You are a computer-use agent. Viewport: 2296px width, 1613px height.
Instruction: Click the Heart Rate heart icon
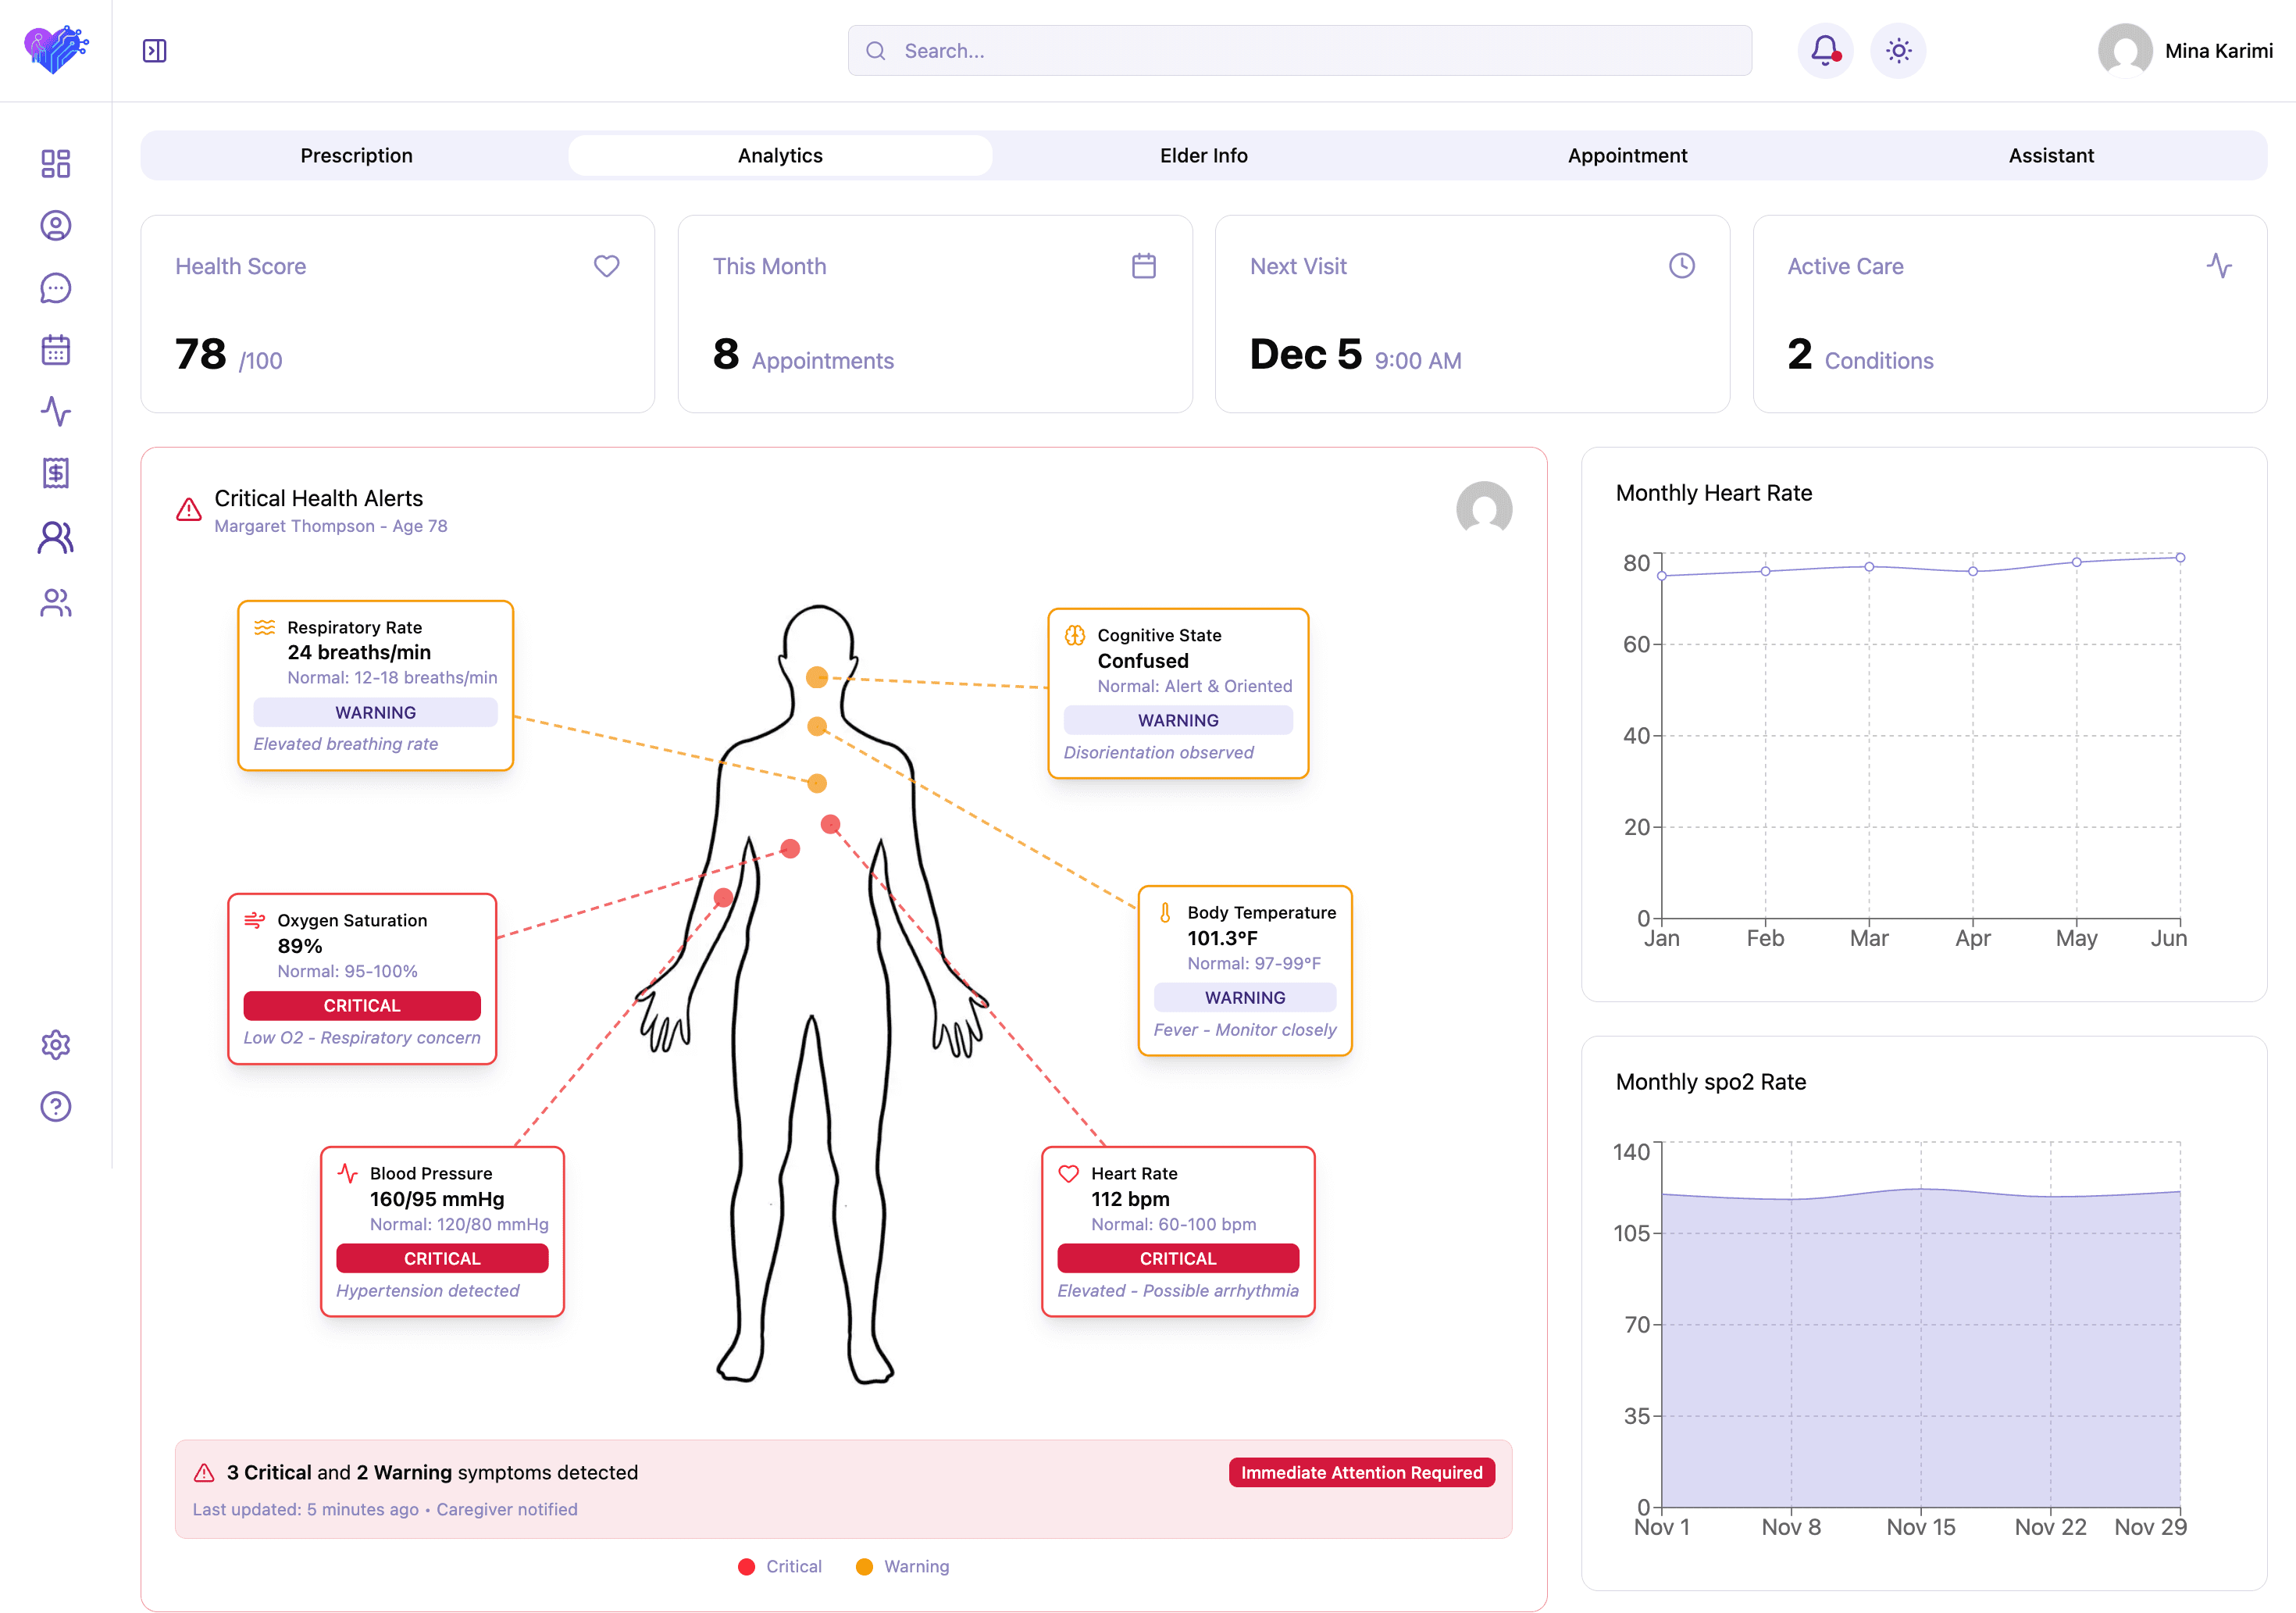coord(1069,1174)
